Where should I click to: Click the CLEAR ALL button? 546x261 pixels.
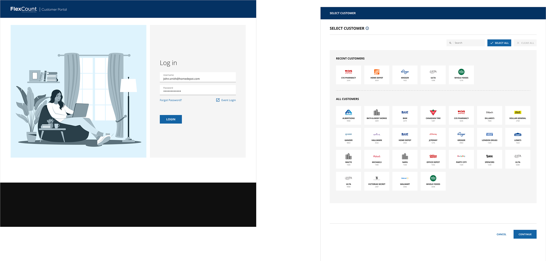pyautogui.click(x=525, y=43)
